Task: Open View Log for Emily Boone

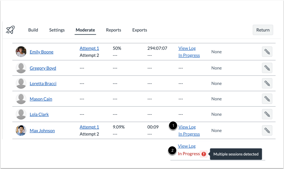Action: 187,48
